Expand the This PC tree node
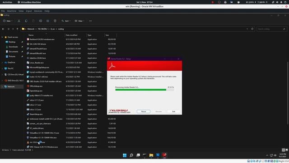This screenshot has width=289, height=163. [2, 68]
